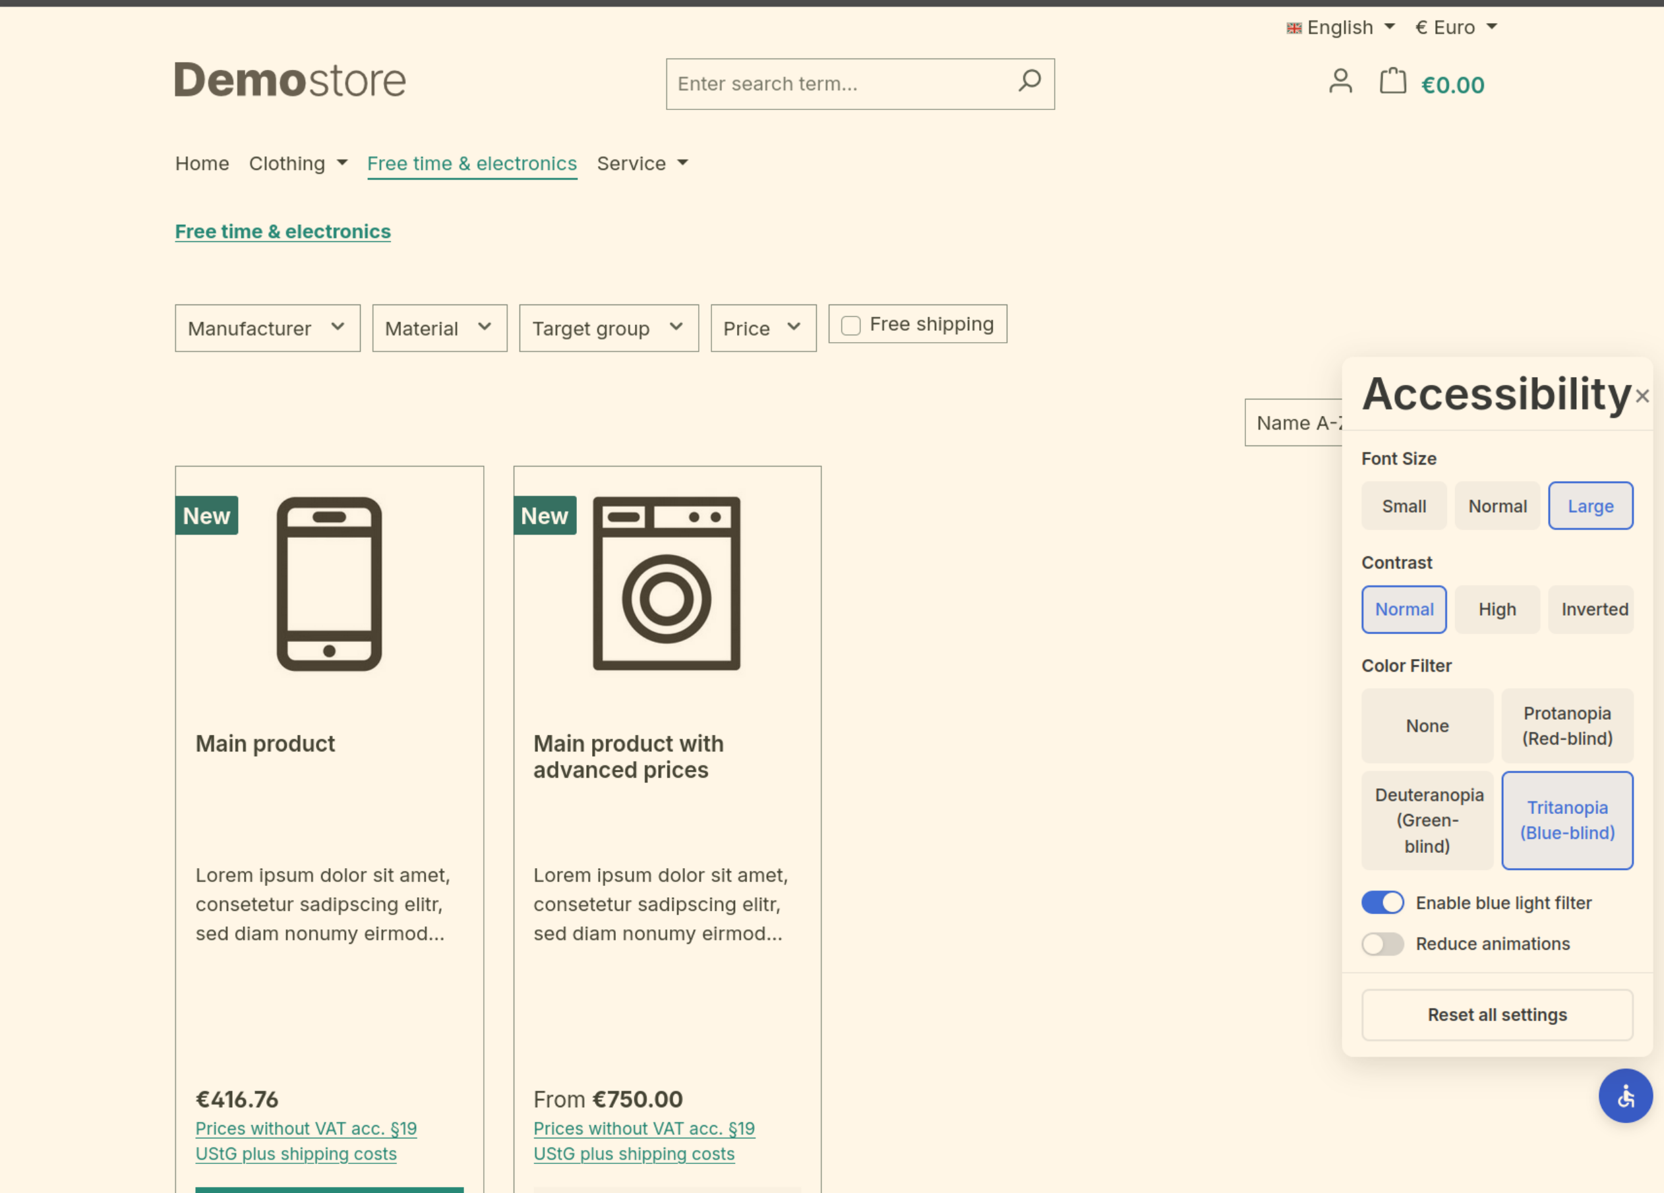Open the Service navigation menu
The image size is (1664, 1193).
(x=642, y=163)
